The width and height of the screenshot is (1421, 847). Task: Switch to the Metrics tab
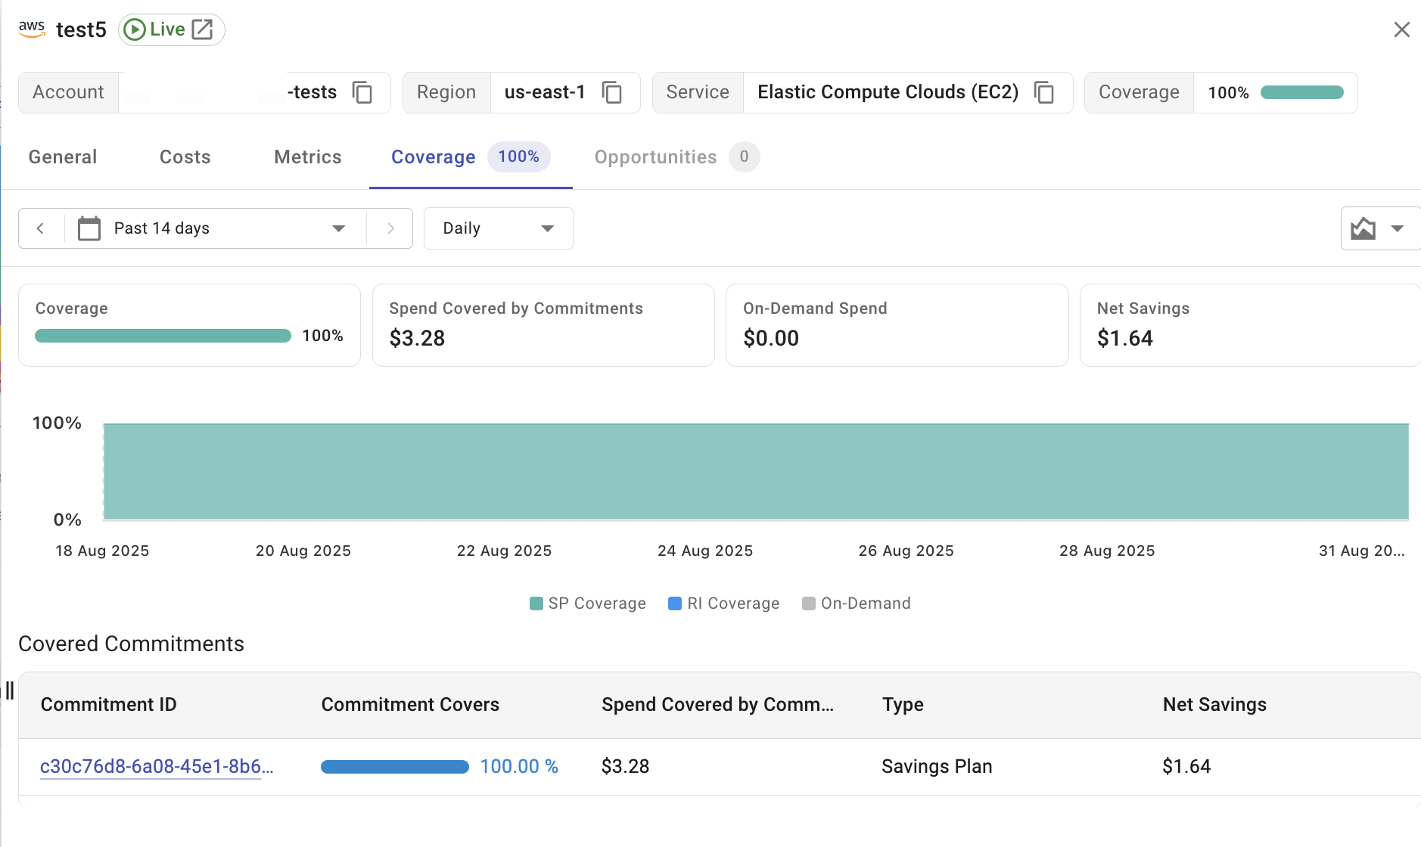(x=308, y=157)
